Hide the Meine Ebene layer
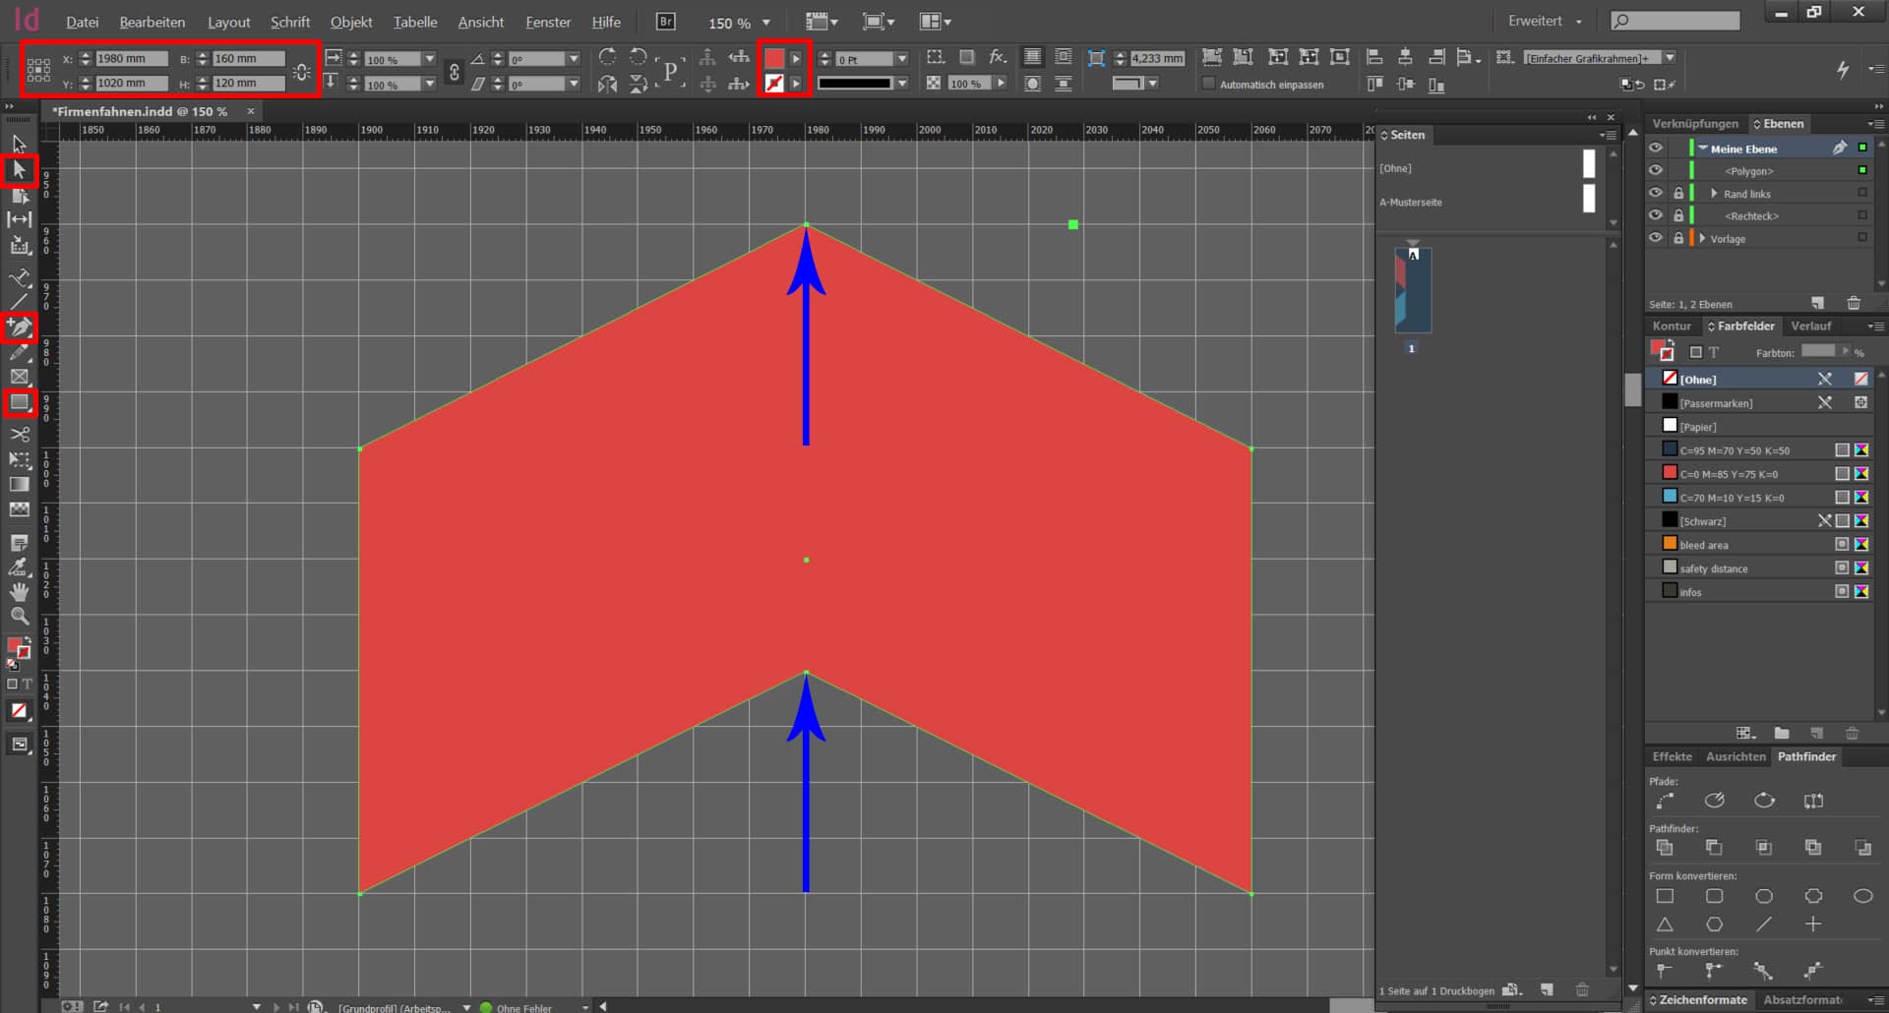The height and width of the screenshot is (1013, 1889). [x=1656, y=148]
